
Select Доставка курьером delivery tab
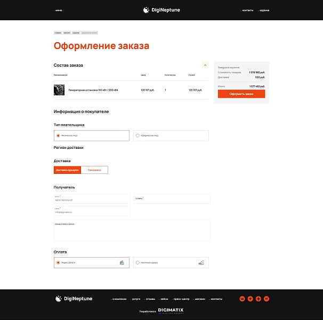[x=67, y=170]
